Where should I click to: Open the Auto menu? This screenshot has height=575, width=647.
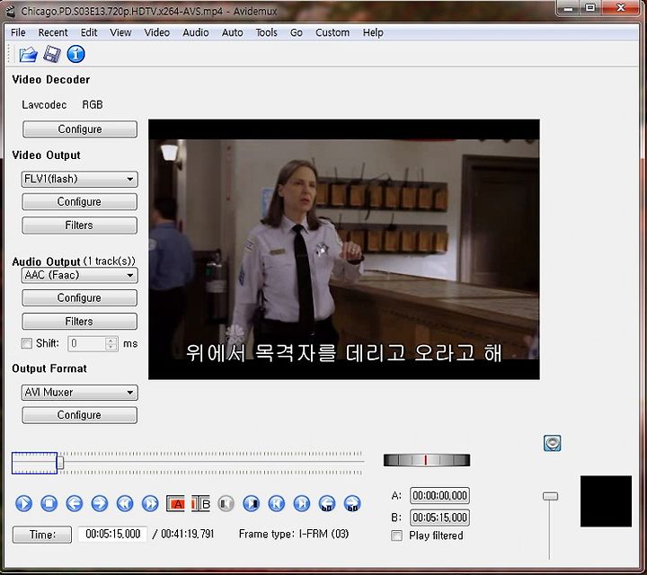click(233, 32)
